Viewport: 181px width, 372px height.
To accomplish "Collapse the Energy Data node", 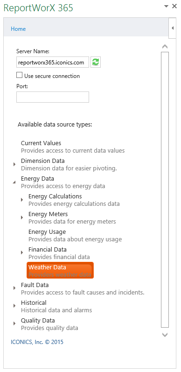I will 14,182.
